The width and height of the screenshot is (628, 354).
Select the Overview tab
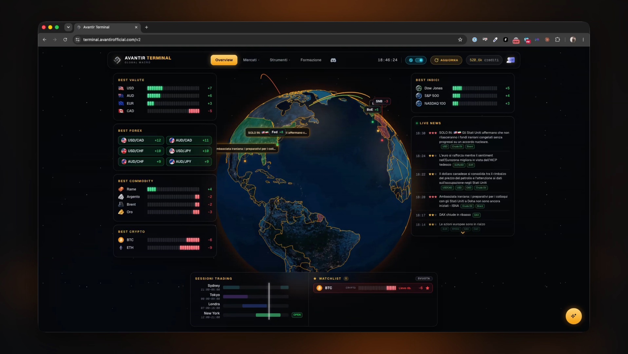tap(224, 60)
